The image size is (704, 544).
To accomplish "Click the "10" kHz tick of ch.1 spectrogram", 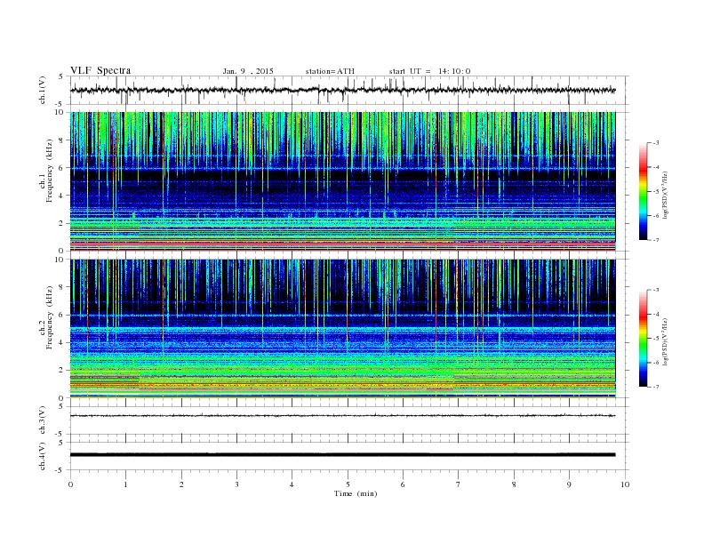I will pyautogui.click(x=60, y=112).
